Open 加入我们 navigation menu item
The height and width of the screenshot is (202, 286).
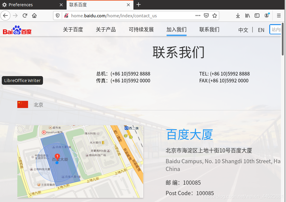click(x=176, y=30)
